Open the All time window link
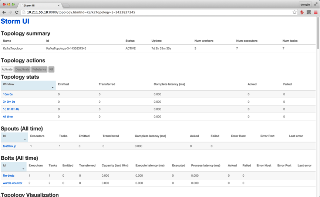The height and width of the screenshot is (197, 320). pyautogui.click(x=8, y=116)
